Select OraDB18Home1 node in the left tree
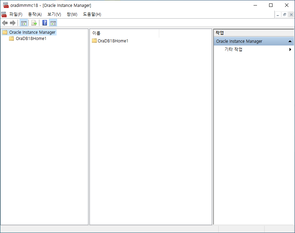This screenshot has width=295, height=233. pyautogui.click(x=31, y=39)
